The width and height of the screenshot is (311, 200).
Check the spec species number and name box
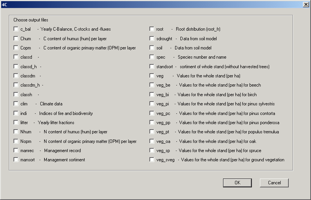click(x=152, y=57)
